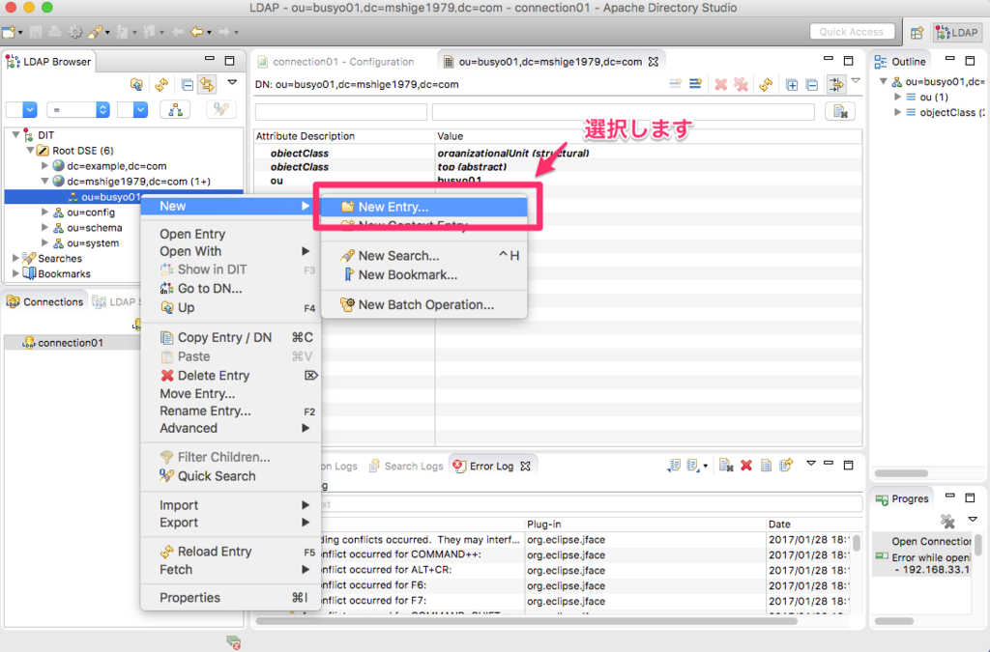This screenshot has width=990, height=652.
Task: Click the Open Perspective icon
Action: pyautogui.click(x=917, y=32)
